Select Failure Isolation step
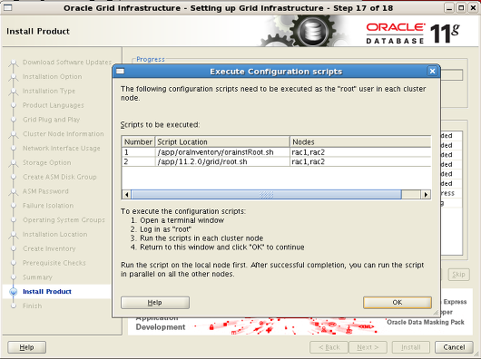This screenshot has width=481, height=359. (x=48, y=206)
